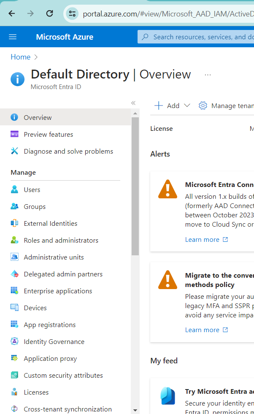The height and width of the screenshot is (414, 254).
Task: Click the Manage section heading
Action: pos(23,173)
